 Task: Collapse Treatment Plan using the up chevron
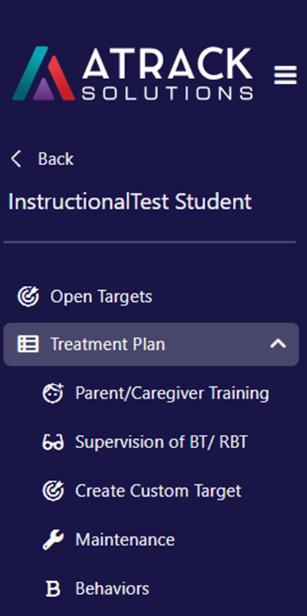coord(278,344)
